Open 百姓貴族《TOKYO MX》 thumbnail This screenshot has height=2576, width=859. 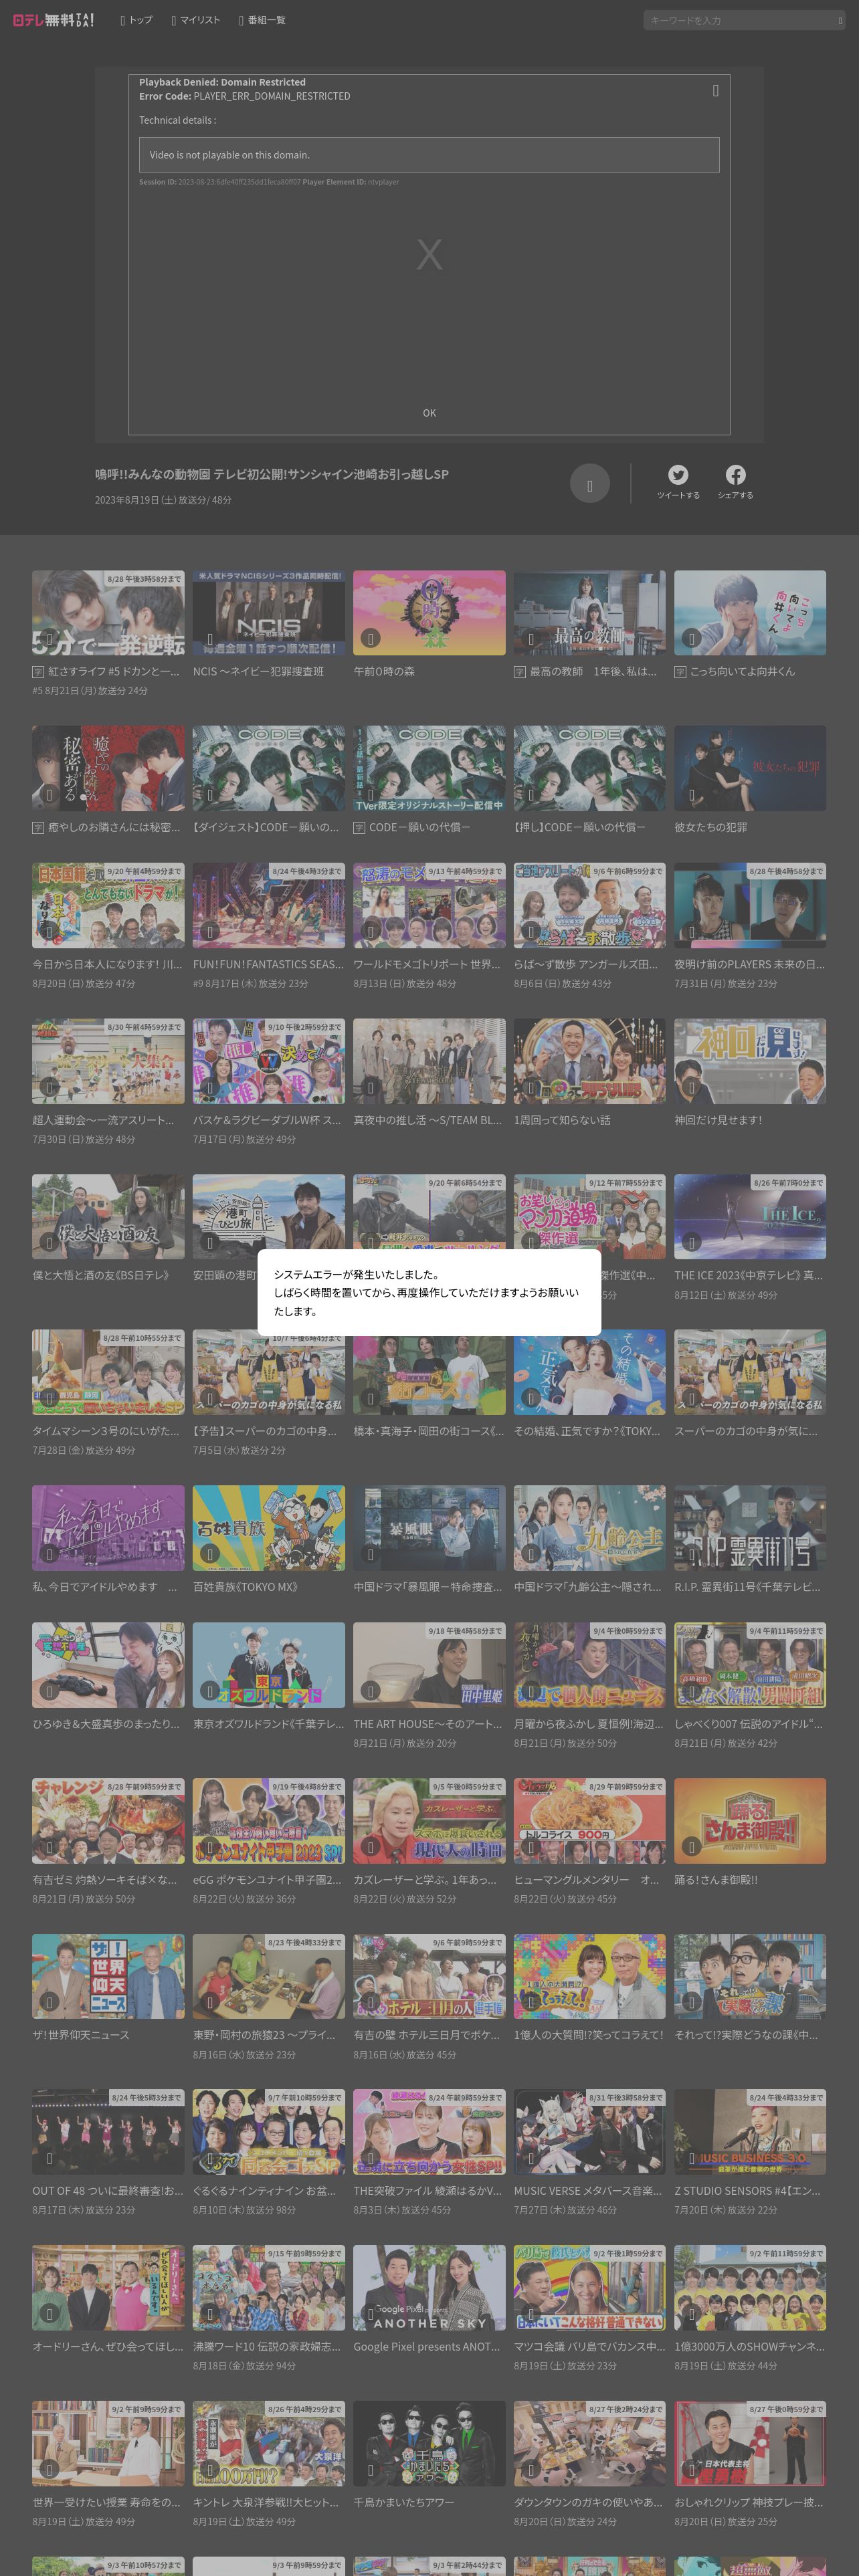[x=268, y=1528]
